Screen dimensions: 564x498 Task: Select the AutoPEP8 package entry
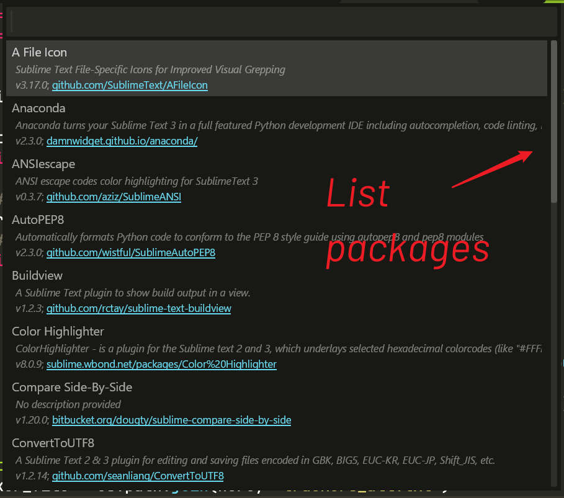pos(38,220)
